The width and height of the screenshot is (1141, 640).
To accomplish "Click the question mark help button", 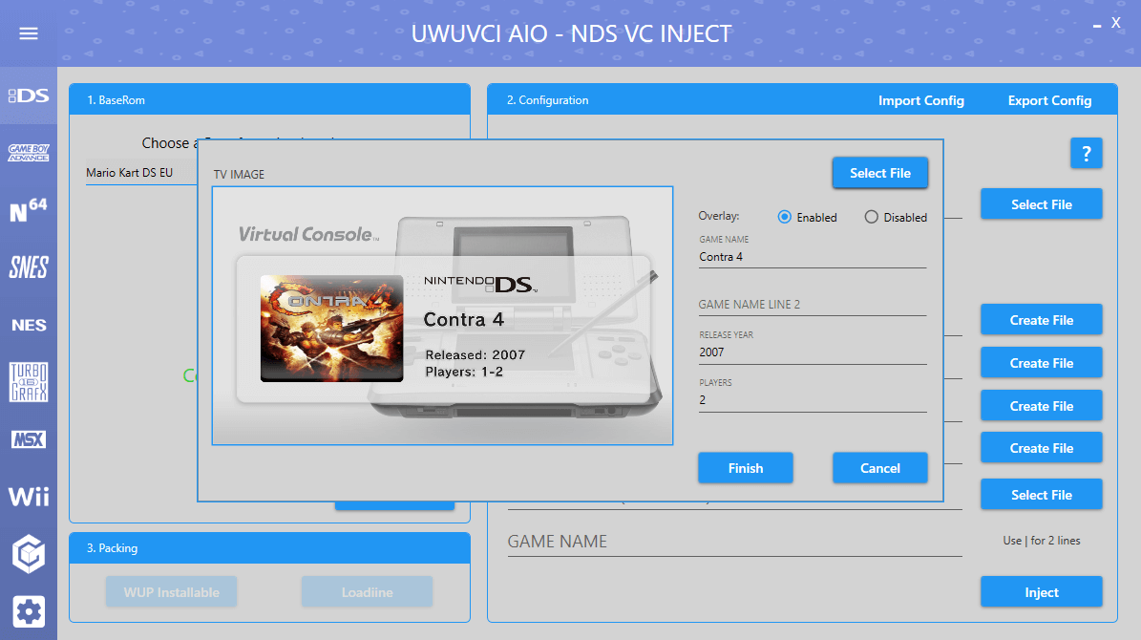I will (x=1086, y=153).
